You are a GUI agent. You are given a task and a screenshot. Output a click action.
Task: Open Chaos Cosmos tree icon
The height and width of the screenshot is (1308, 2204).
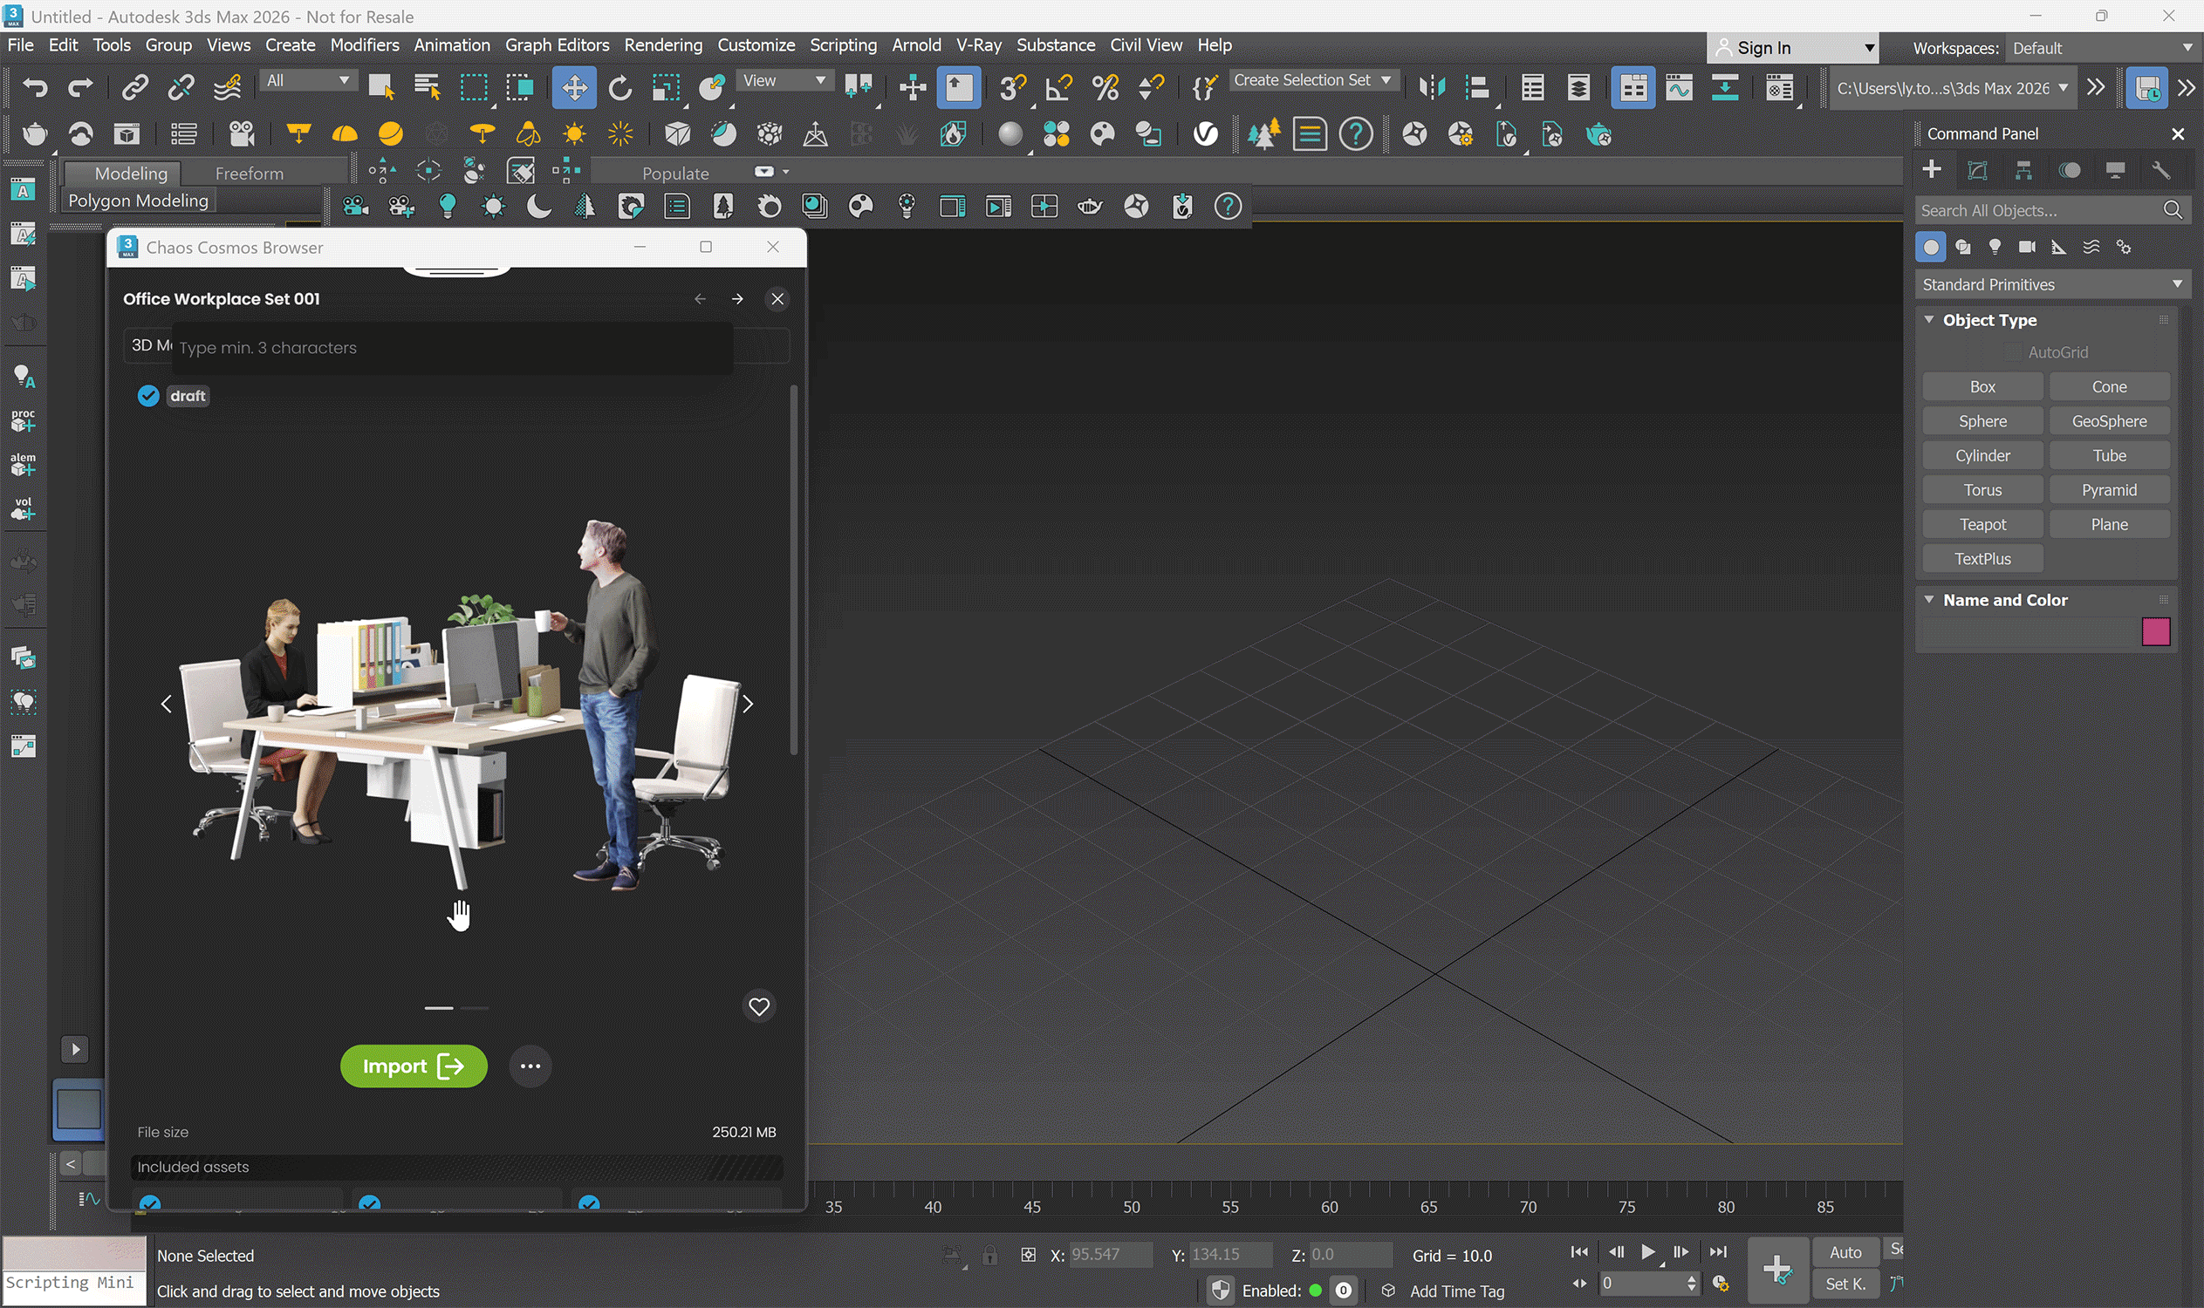coord(1263,134)
